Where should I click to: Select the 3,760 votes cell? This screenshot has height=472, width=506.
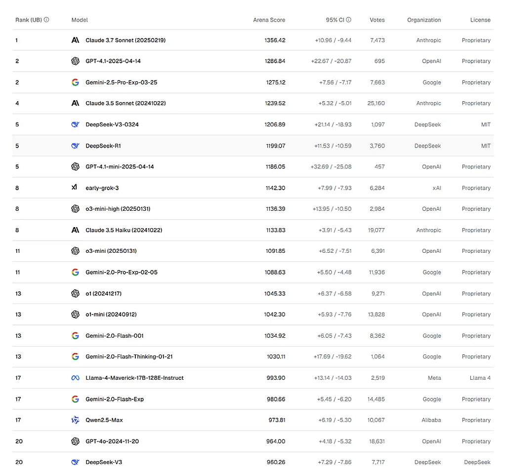[377, 146]
